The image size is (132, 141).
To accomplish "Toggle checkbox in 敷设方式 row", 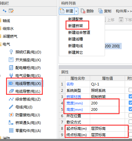I will [130, 122].
